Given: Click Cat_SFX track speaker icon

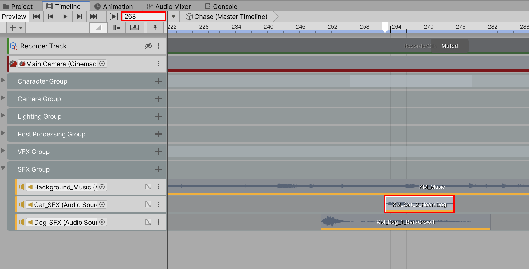Looking at the screenshot, I should click(21, 204).
